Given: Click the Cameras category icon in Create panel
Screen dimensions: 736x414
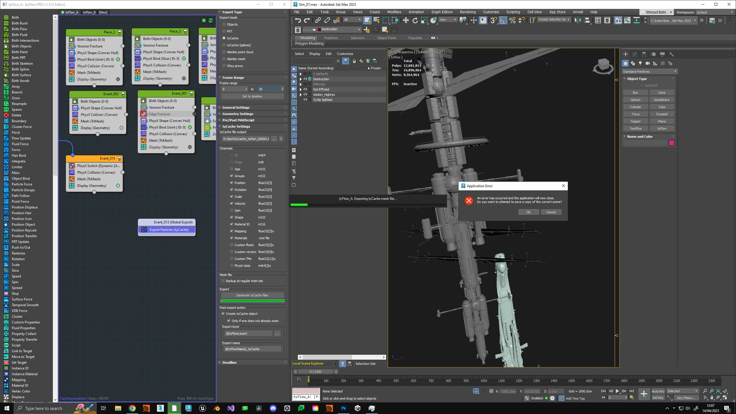Looking at the screenshot, I should 648,63.
